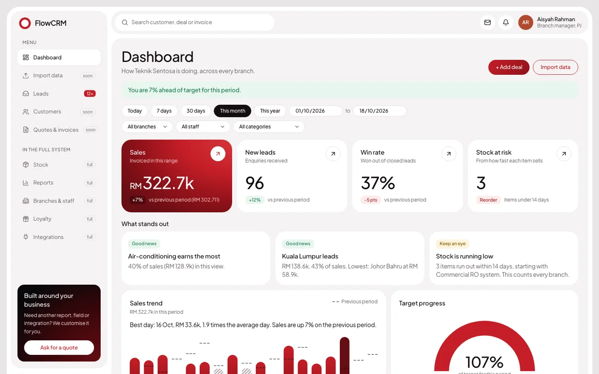Click the Integrations plug icon
Image resolution: width=599 pixels, height=374 pixels.
(x=26, y=237)
